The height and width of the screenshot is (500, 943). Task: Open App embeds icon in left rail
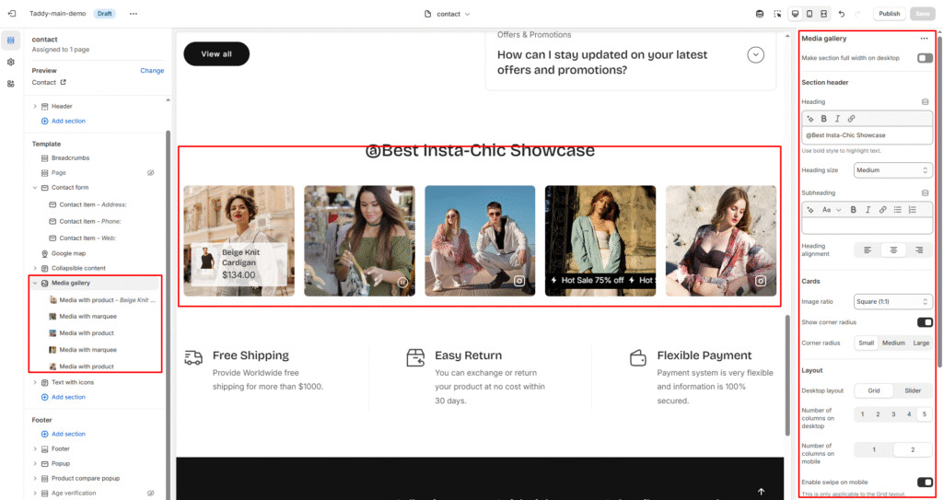pos(11,84)
